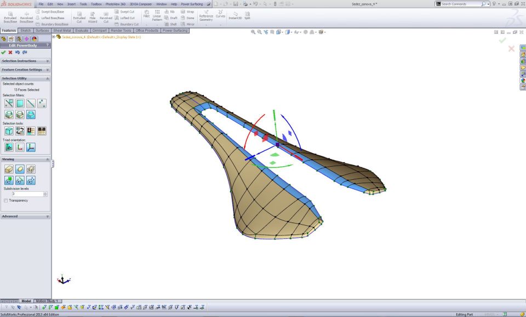This screenshot has height=317, width=526.
Task: Open the Insert menu
Action: tap(71, 4)
